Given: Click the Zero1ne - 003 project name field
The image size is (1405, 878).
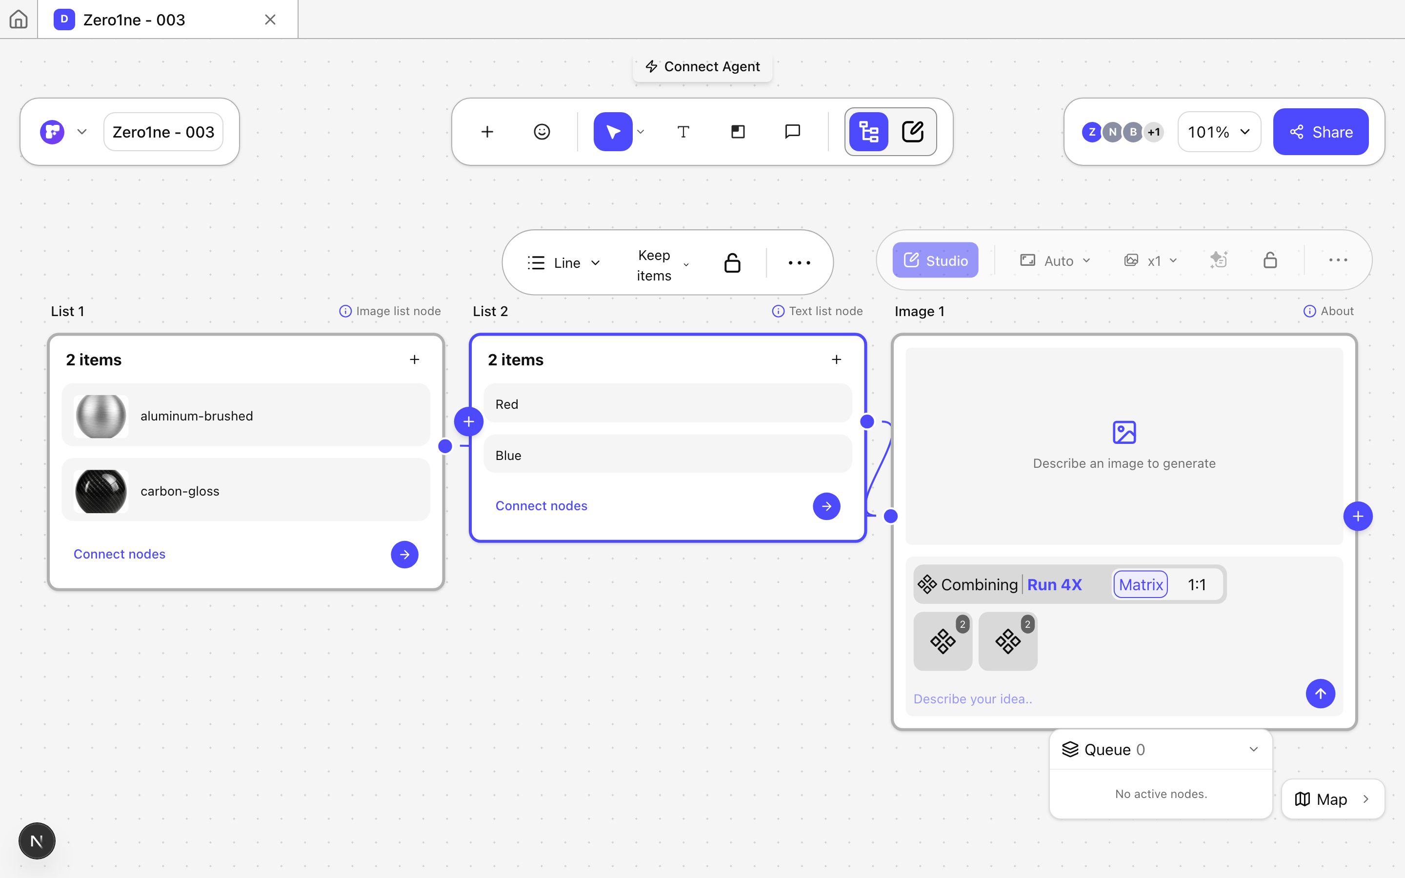Looking at the screenshot, I should click(x=163, y=132).
